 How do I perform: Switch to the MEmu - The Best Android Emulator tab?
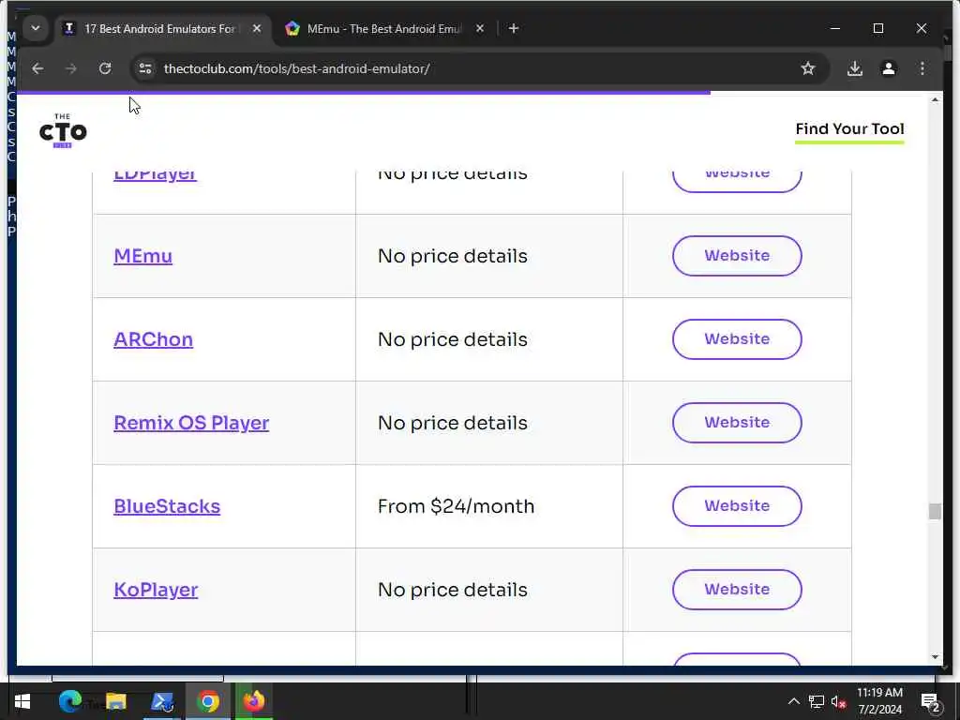pos(384,29)
